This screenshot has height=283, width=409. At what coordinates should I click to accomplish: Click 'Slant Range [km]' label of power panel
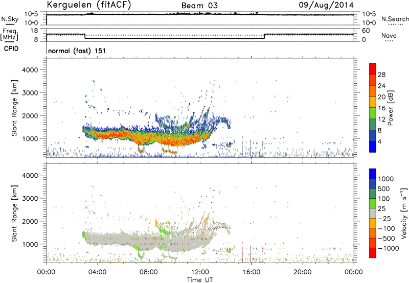pos(14,108)
